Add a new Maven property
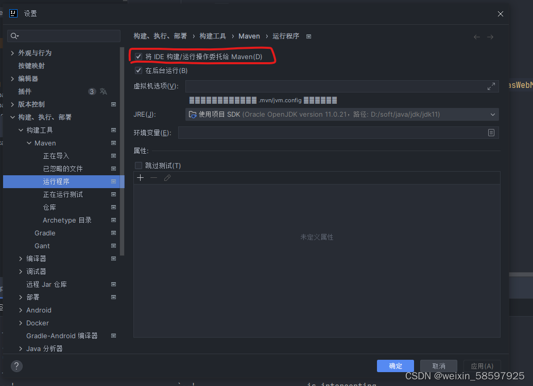The width and height of the screenshot is (533, 386). pyautogui.click(x=140, y=178)
